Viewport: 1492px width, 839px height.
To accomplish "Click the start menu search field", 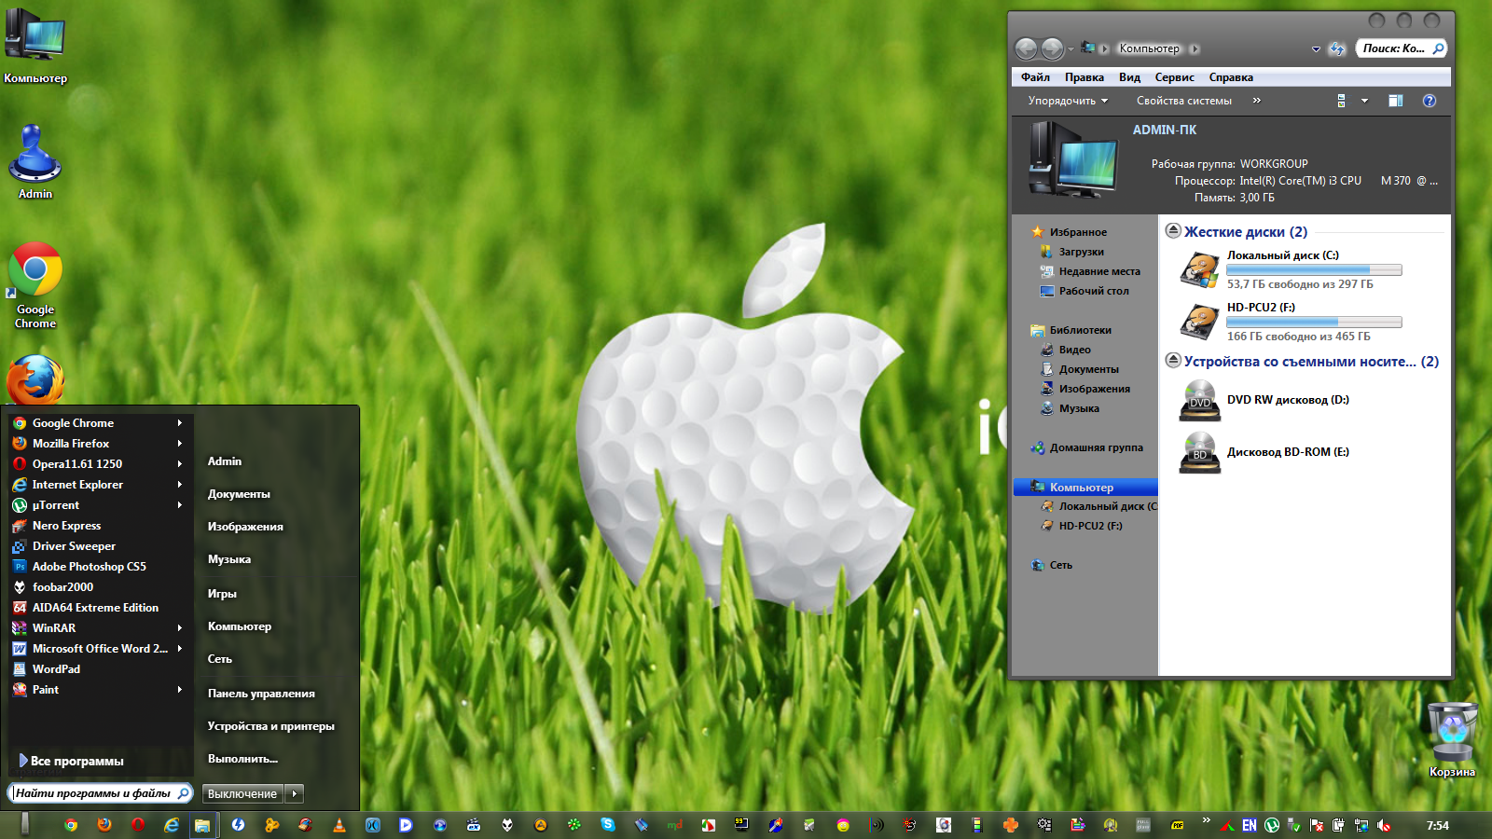I will point(93,793).
